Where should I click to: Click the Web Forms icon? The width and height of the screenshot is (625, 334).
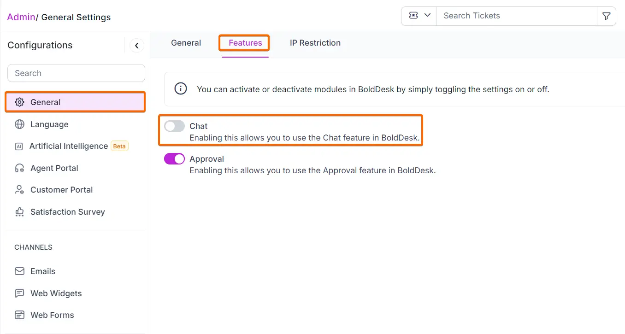click(19, 315)
